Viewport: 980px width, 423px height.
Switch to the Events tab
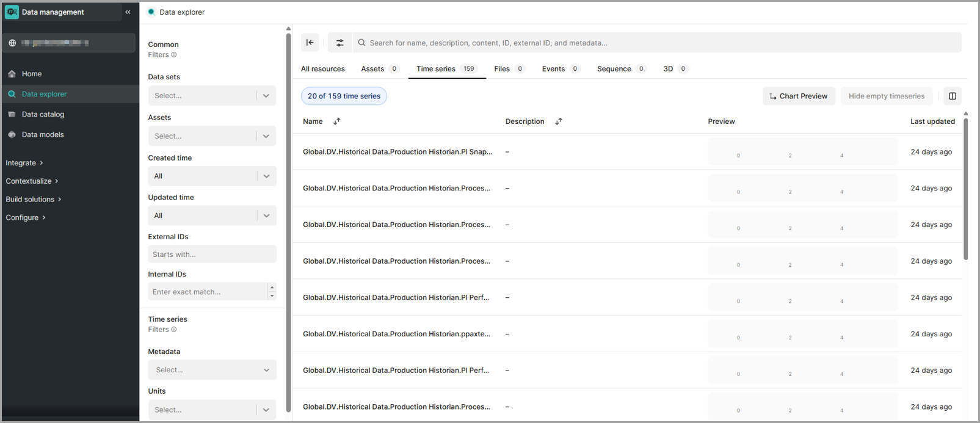coord(561,69)
